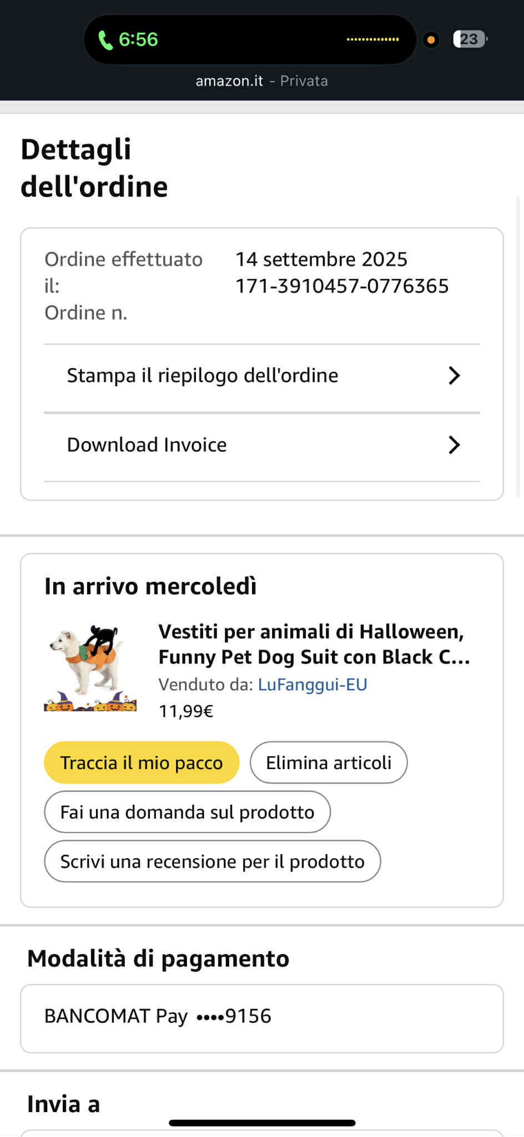
Task: Tap the order number 171-3910457-0776365
Action: coord(342,286)
